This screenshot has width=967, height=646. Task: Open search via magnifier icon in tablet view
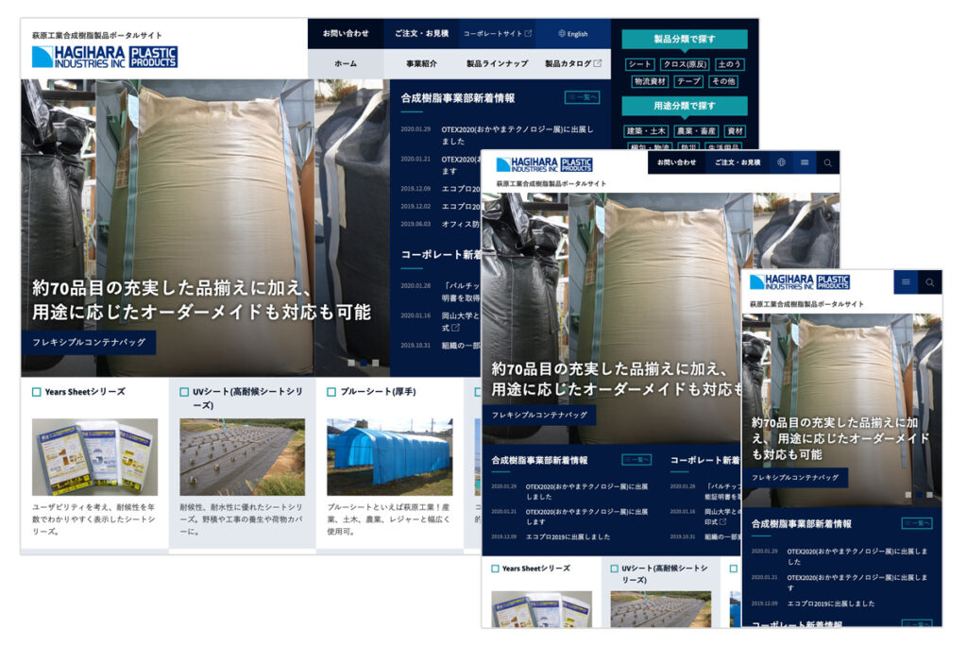point(827,162)
